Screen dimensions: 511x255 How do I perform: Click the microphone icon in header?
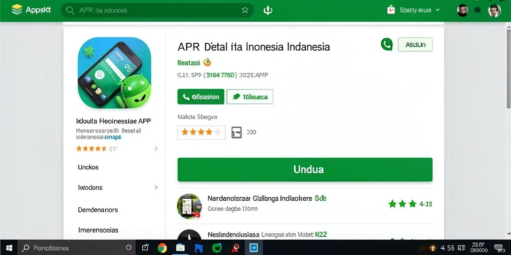pyautogui.click(x=267, y=10)
